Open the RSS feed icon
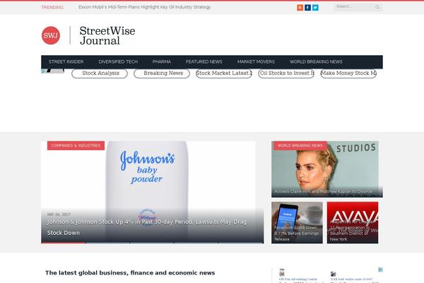The height and width of the screenshot is (283, 424). tap(300, 8)
